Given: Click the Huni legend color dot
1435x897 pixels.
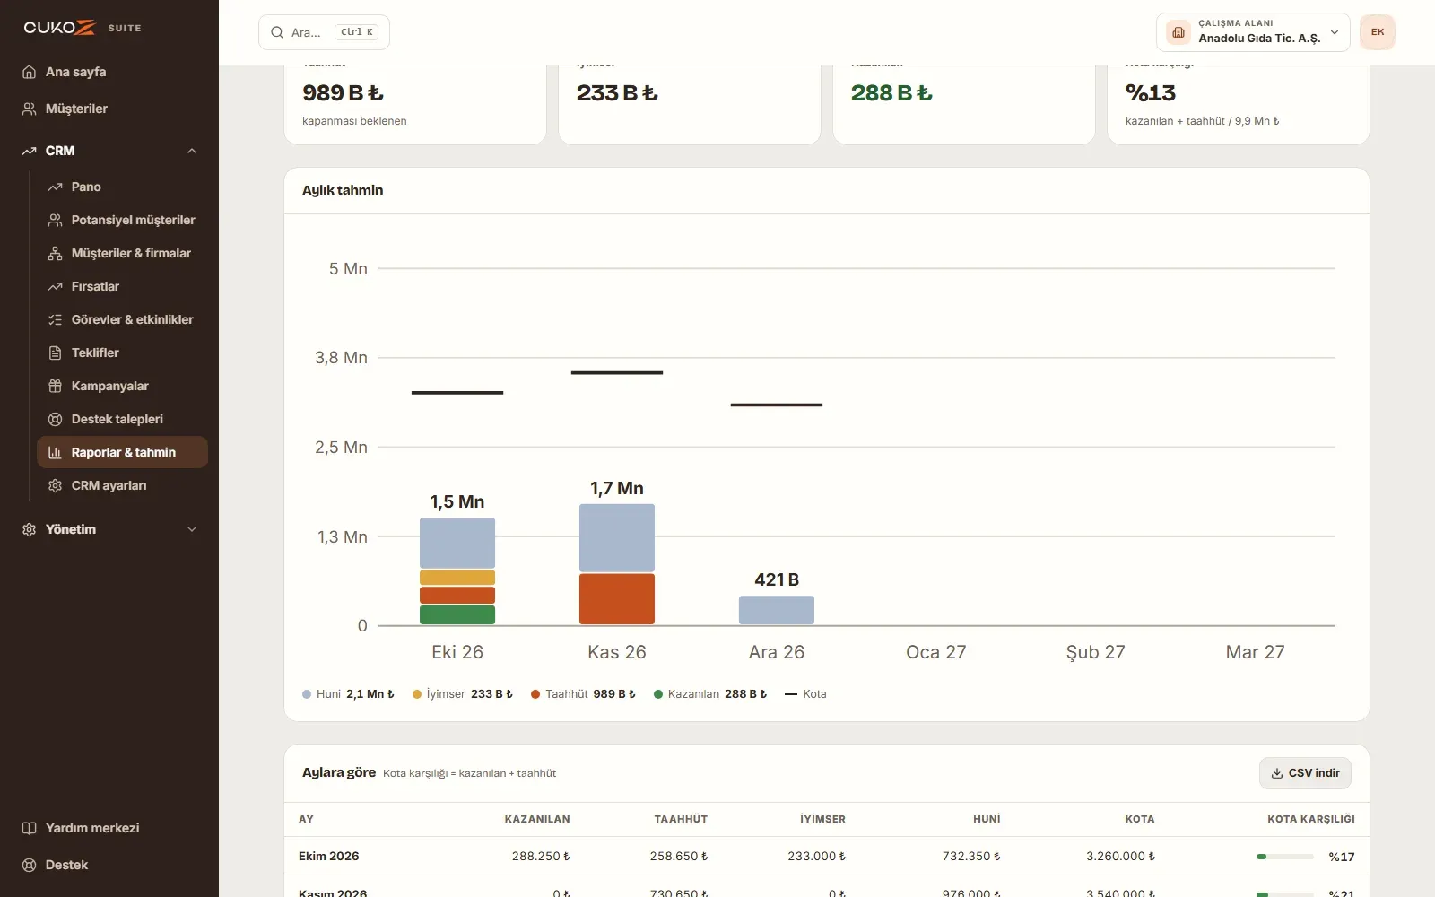Looking at the screenshot, I should pyautogui.click(x=307, y=694).
